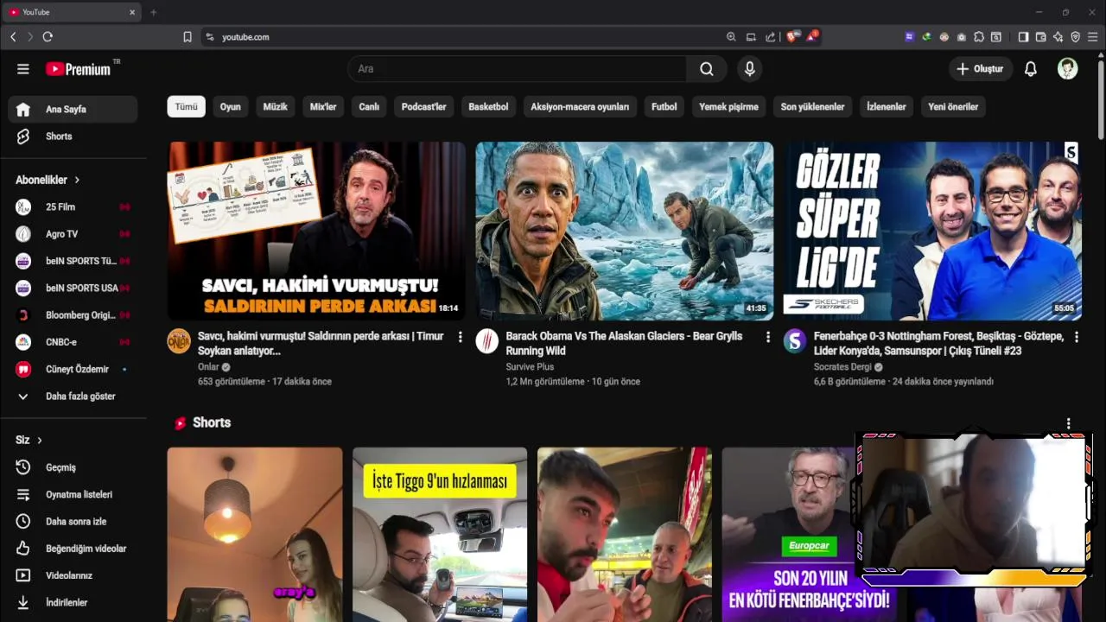The height and width of the screenshot is (622, 1106).
Task: Focus the Ara search field
Action: click(517, 69)
